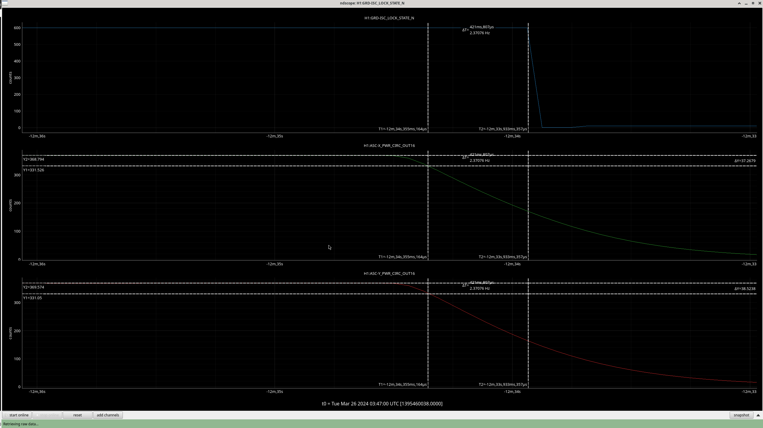Click the H1:GRD-ISC_LOCK_STATE_N plot title

[389, 18]
